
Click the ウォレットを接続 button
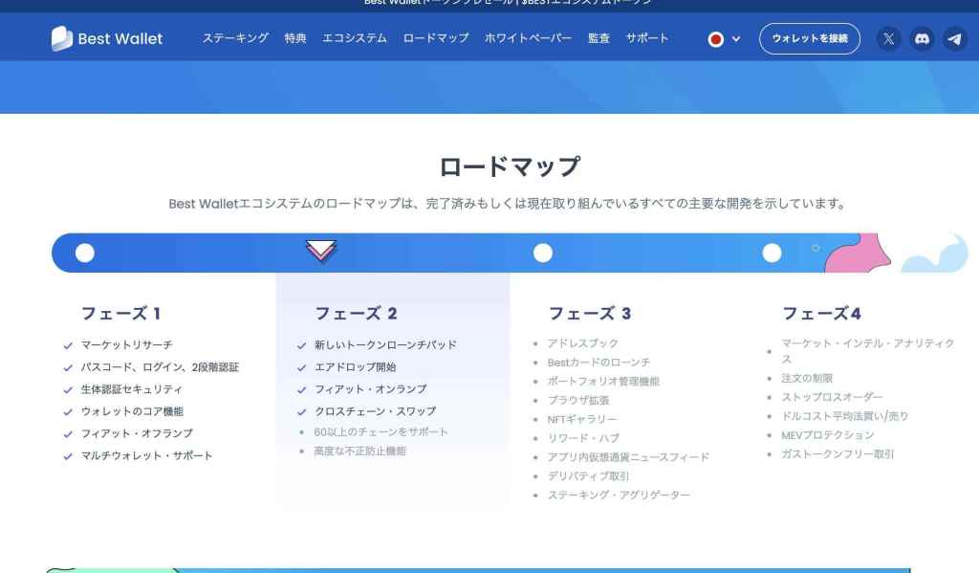[809, 38]
